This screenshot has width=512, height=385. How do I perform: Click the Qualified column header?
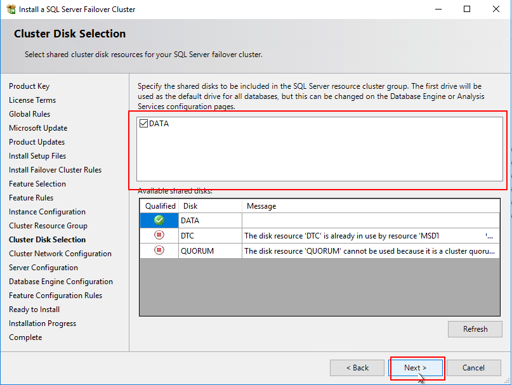(x=159, y=206)
